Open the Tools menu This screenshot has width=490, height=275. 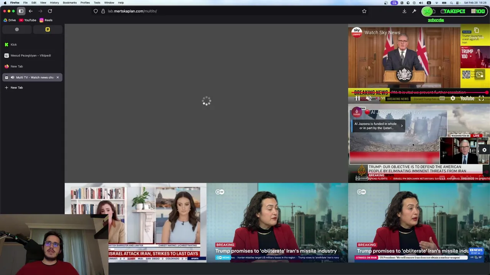pos(97,3)
